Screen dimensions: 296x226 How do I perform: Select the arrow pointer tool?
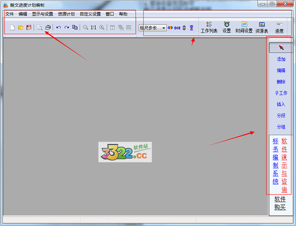[x=281, y=48]
